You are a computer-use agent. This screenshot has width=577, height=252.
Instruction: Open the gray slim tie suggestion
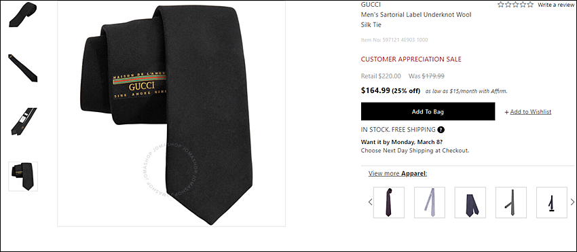click(x=510, y=202)
